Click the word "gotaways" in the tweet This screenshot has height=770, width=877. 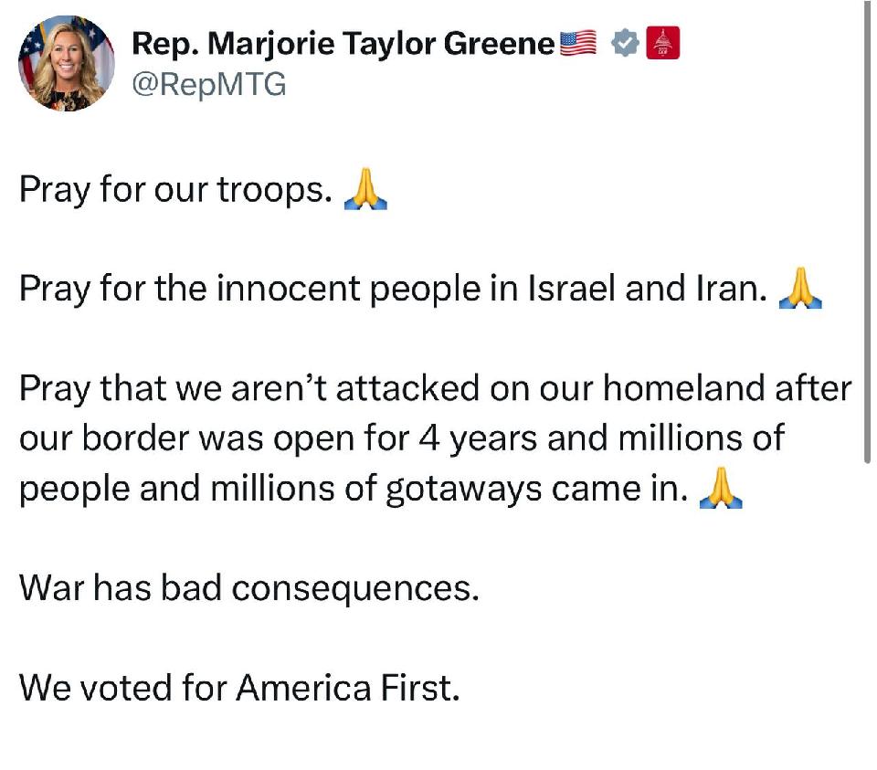coord(464,490)
